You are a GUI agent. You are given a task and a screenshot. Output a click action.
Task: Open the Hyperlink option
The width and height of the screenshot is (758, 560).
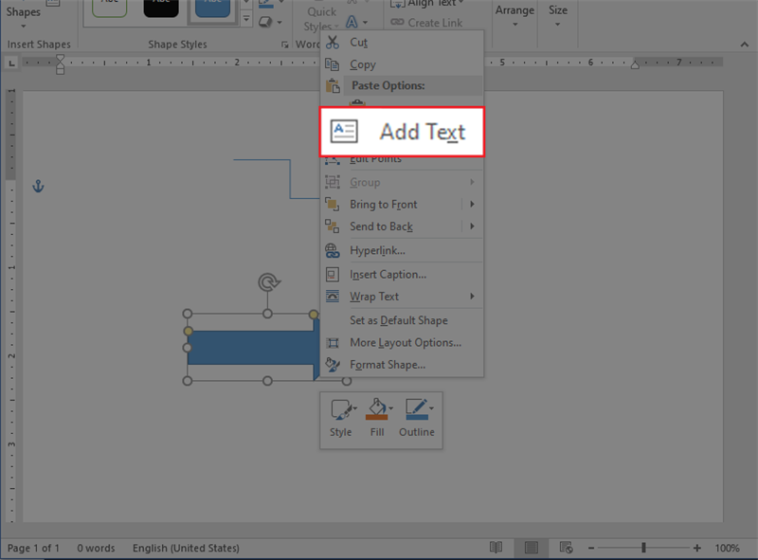click(x=377, y=250)
